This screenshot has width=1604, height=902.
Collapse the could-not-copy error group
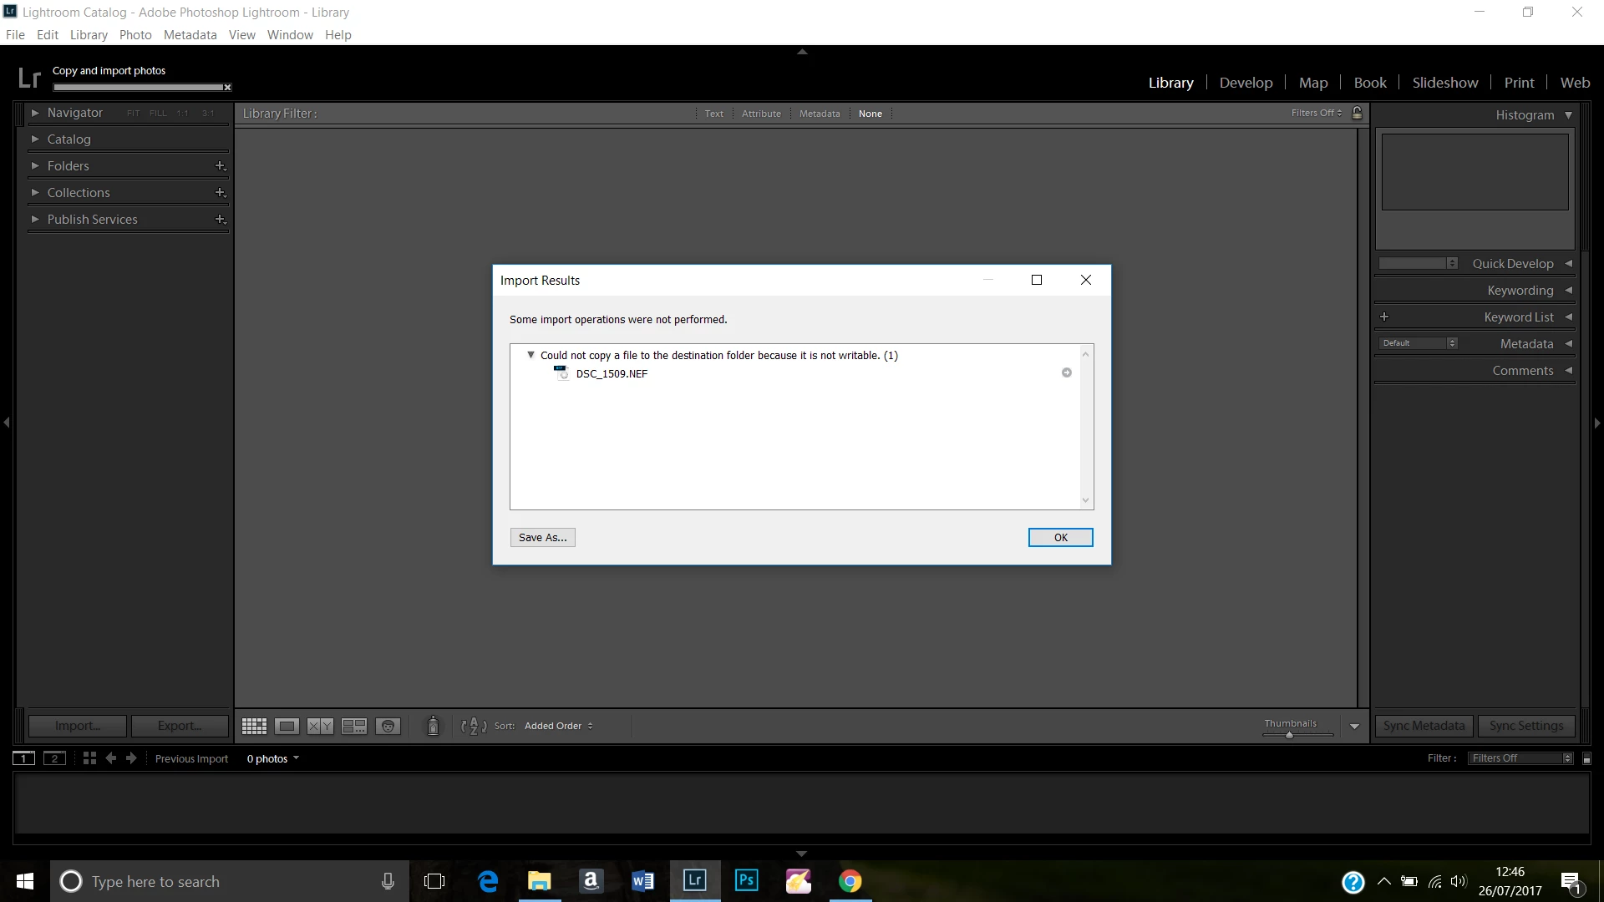click(530, 355)
